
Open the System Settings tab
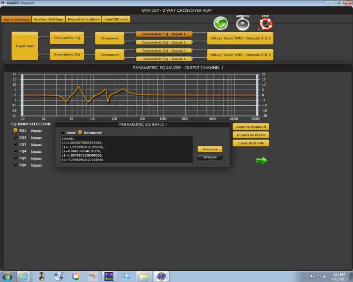(x=49, y=20)
